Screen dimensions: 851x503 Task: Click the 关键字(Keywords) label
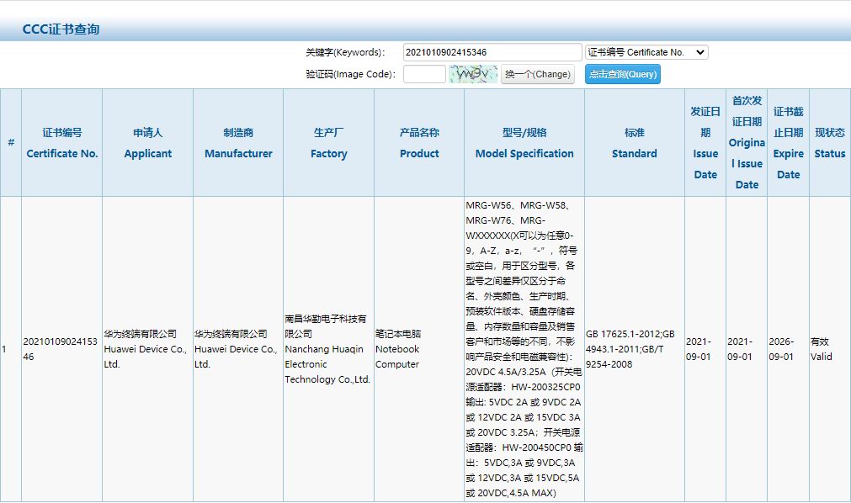click(345, 52)
